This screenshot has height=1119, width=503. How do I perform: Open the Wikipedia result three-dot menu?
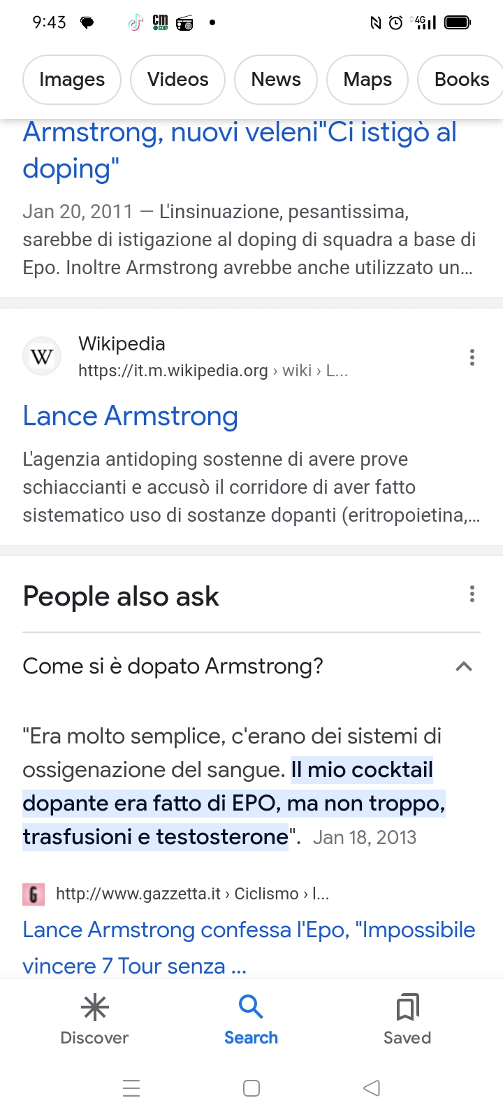pos(472,357)
